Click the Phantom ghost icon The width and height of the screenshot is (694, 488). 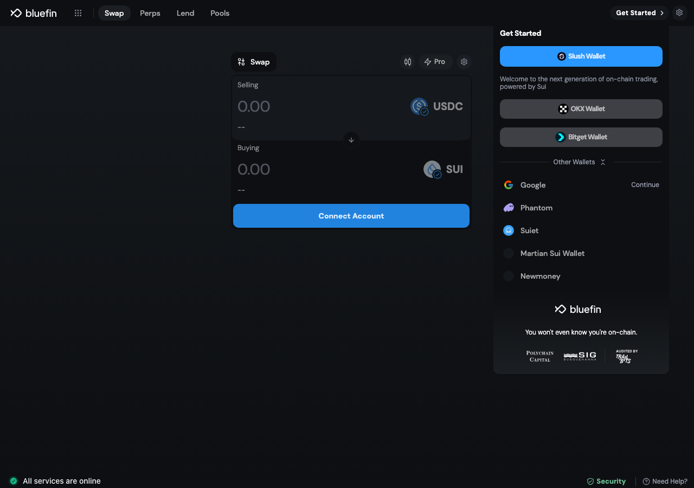pyautogui.click(x=509, y=208)
